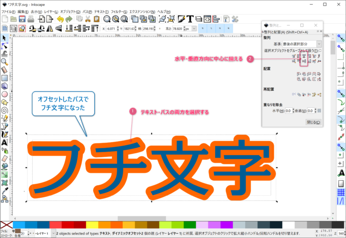Select the Spiral tool
The width and height of the screenshot is (346, 238).
click(5, 110)
